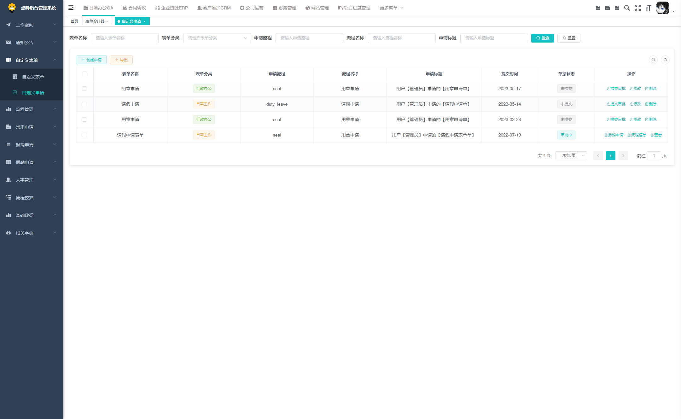681x419 pixels.
Task: Click the round refresh icon above table
Action: pos(665,60)
